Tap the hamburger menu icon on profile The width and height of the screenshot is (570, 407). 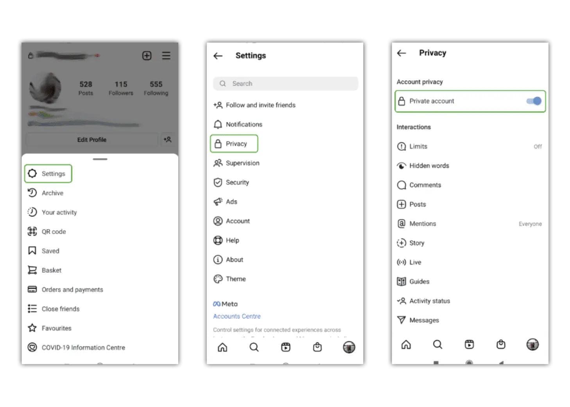(x=166, y=55)
